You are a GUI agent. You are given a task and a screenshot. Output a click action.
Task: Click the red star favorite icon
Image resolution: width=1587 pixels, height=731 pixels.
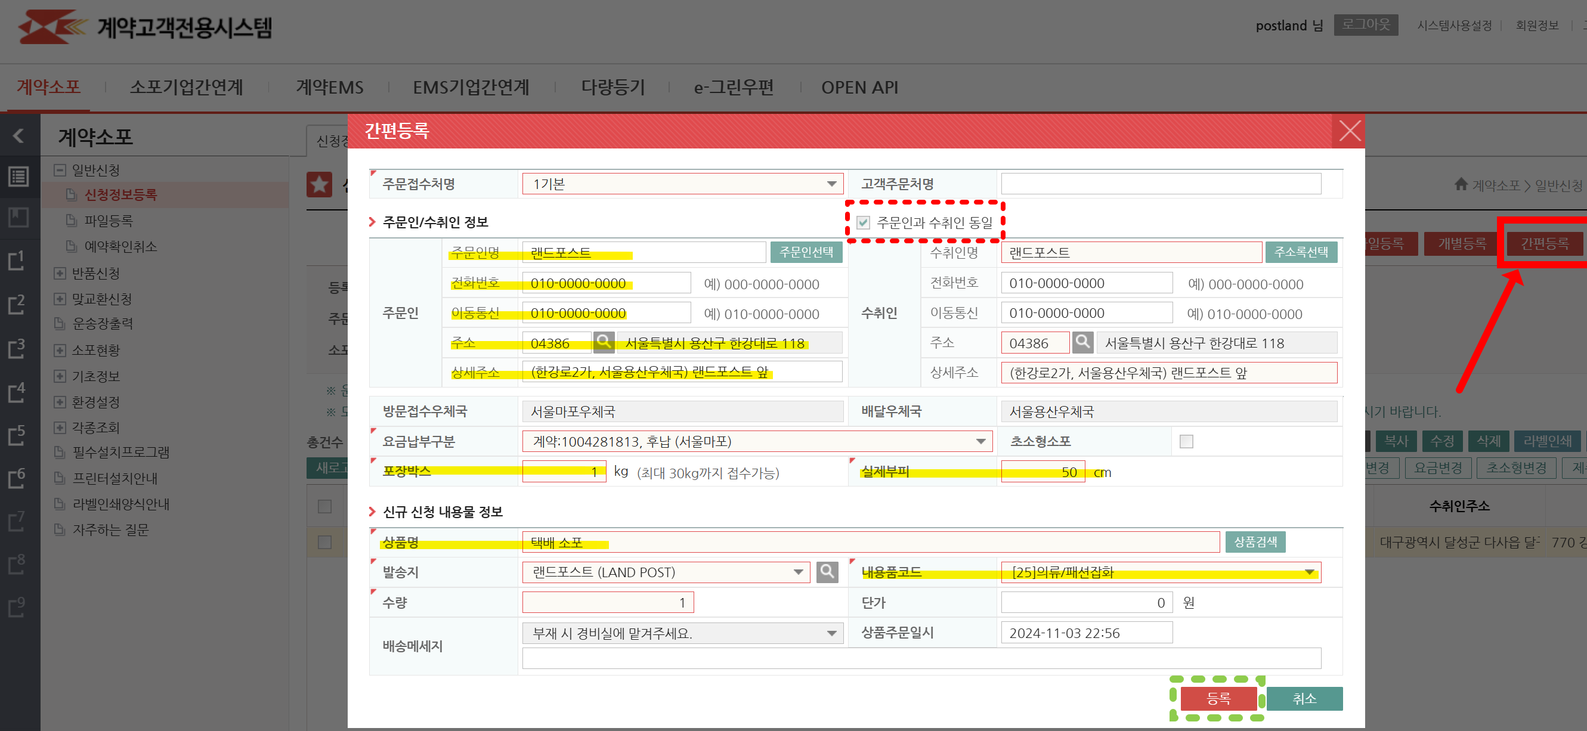319,185
